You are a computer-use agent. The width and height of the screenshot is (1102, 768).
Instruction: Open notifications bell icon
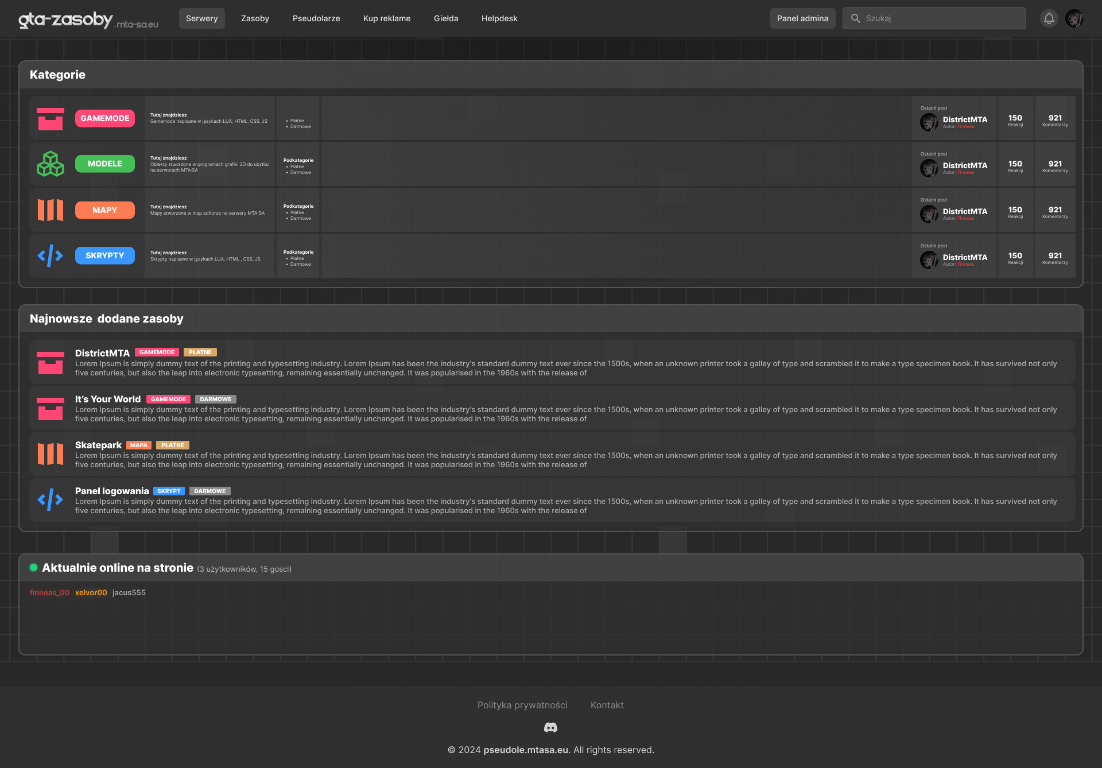coord(1049,18)
